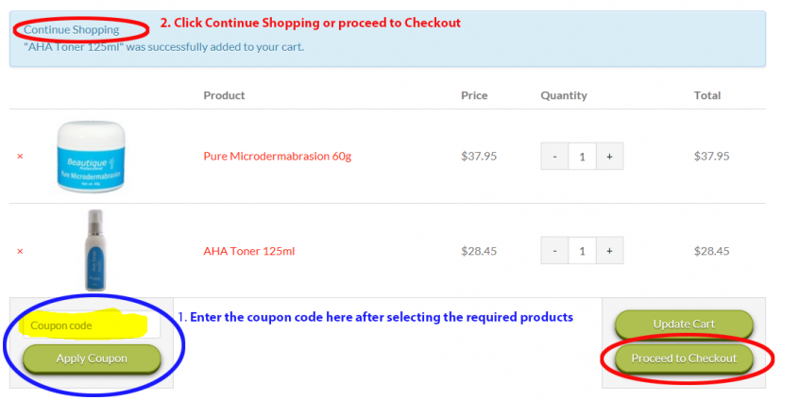
Task: Remove AHA Toner 125ml from cart
Action: pyautogui.click(x=20, y=251)
